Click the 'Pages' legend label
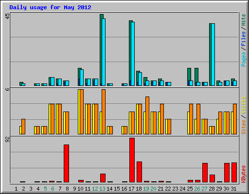The width and height of the screenshot is (249, 194). pyautogui.click(x=243, y=59)
